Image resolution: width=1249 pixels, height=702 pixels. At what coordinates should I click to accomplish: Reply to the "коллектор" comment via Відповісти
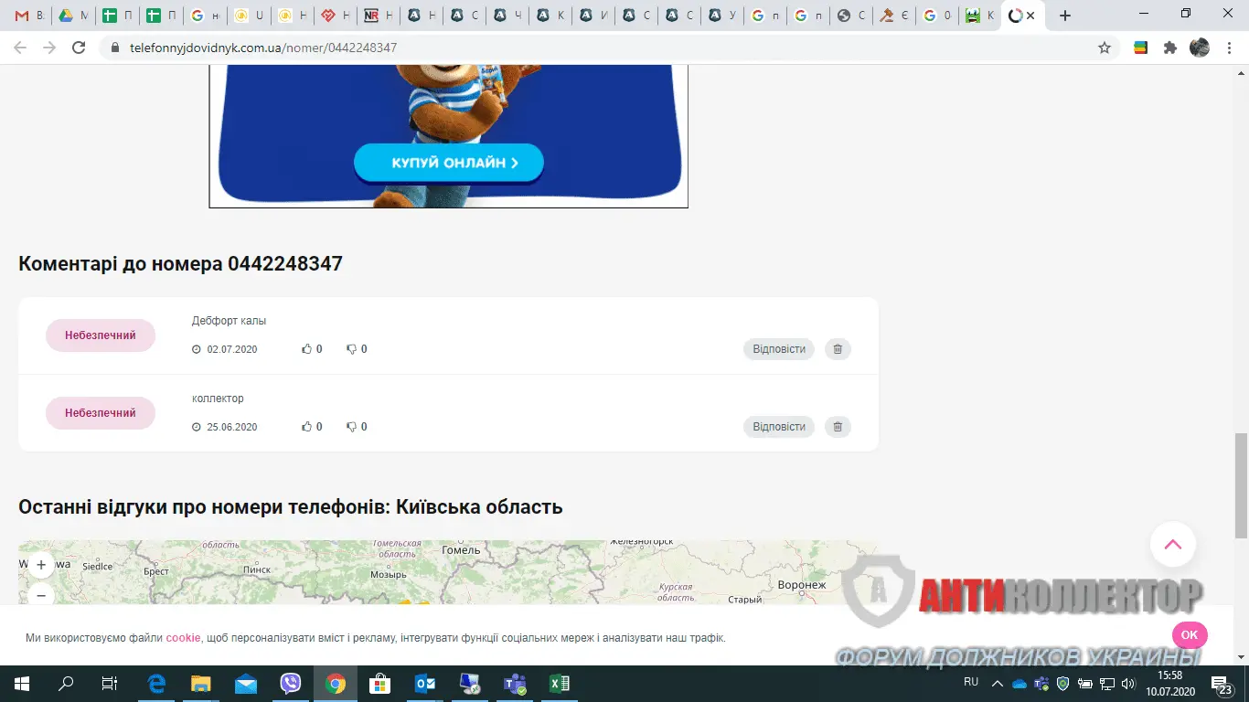tap(778, 426)
